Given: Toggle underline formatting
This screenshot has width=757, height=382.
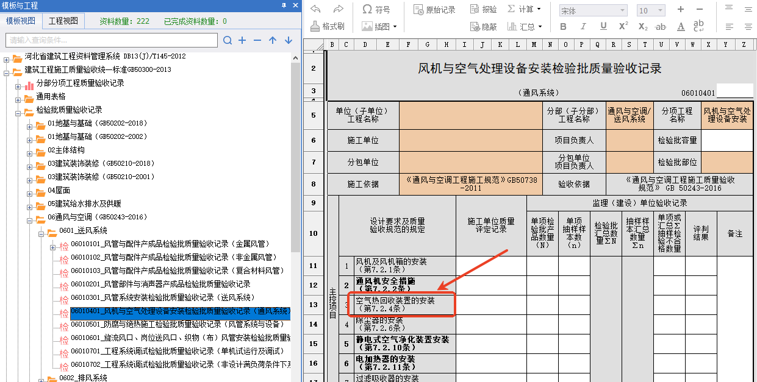Looking at the screenshot, I should click(603, 27).
